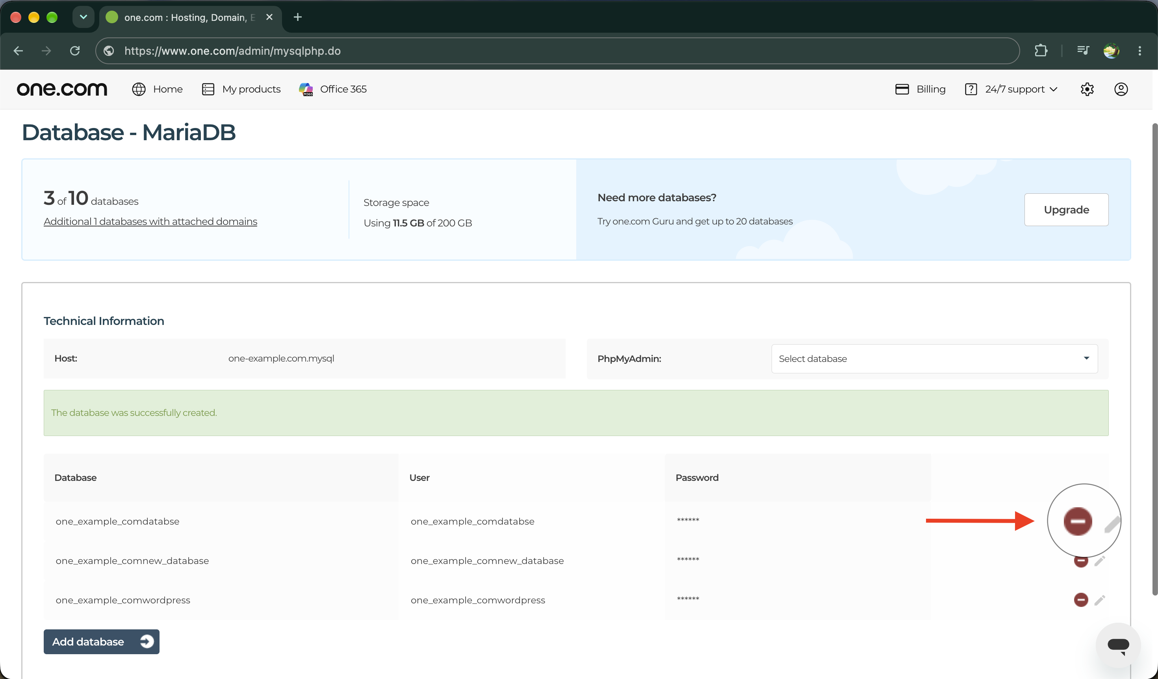Open media control icon in toolbar
This screenshot has width=1158, height=679.
(1083, 50)
